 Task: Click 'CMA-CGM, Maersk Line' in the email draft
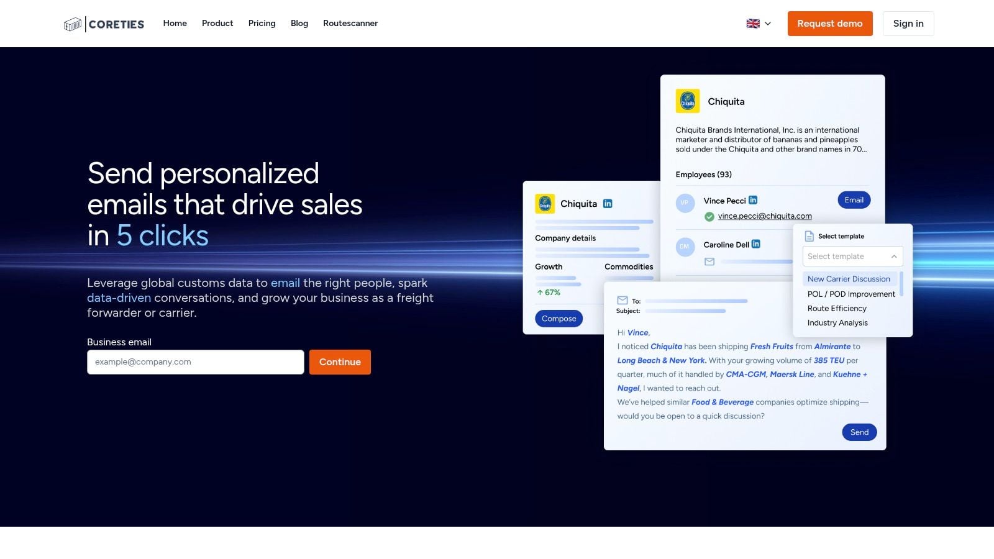(x=770, y=374)
